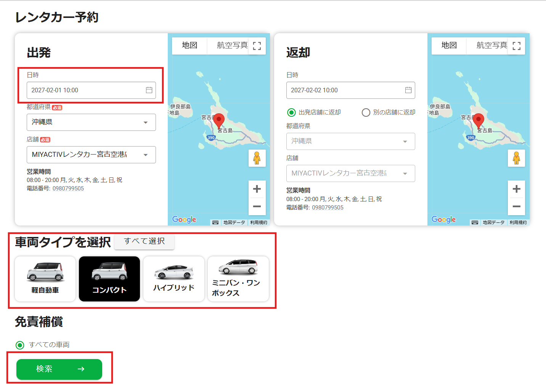
Task: Choose the ハイブリッド vehicle type card
Action: tap(174, 279)
